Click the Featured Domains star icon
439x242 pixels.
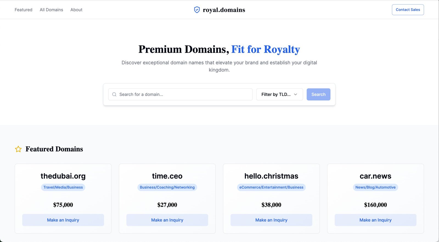coord(18,149)
